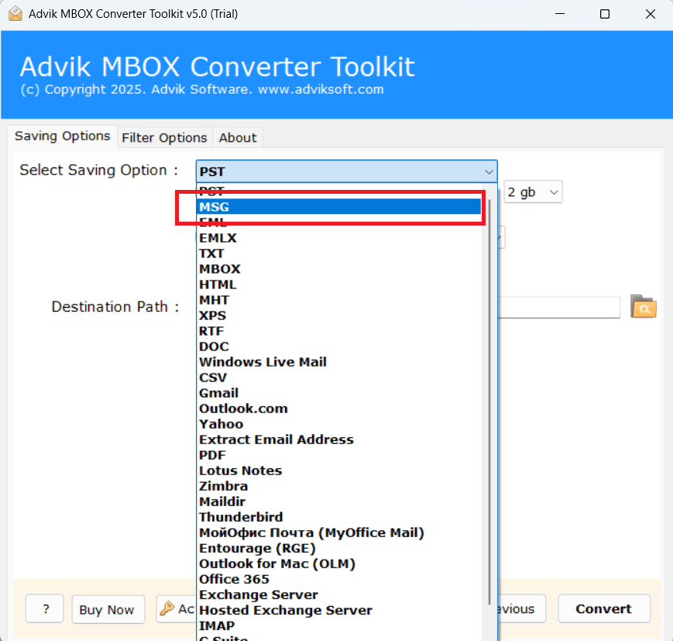The height and width of the screenshot is (641, 673).
Task: Select Extract Email Address option
Action: coord(338,439)
